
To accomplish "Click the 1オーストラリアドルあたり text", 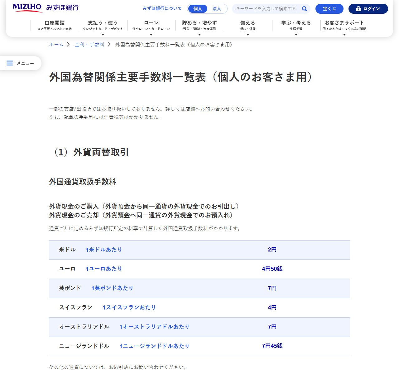I will (154, 327).
